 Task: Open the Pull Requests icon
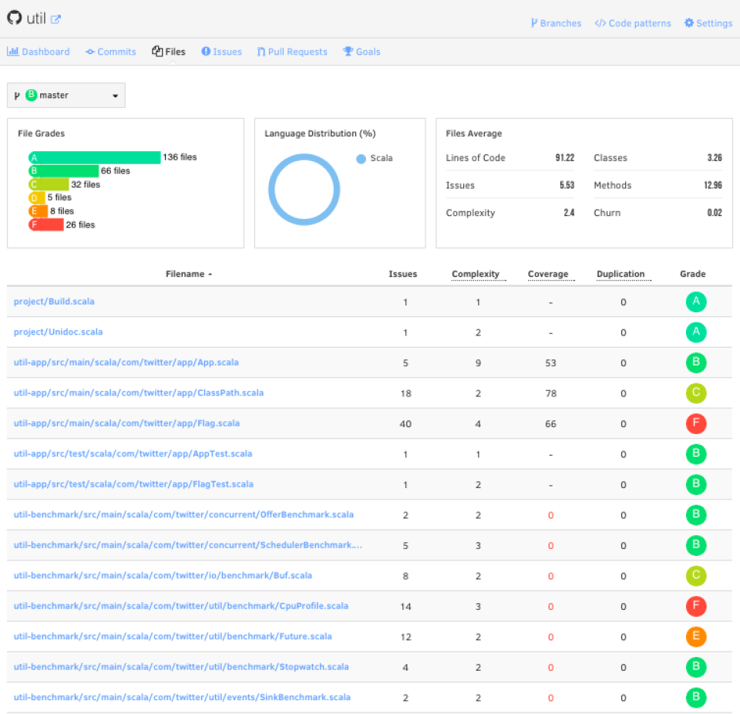tap(261, 52)
